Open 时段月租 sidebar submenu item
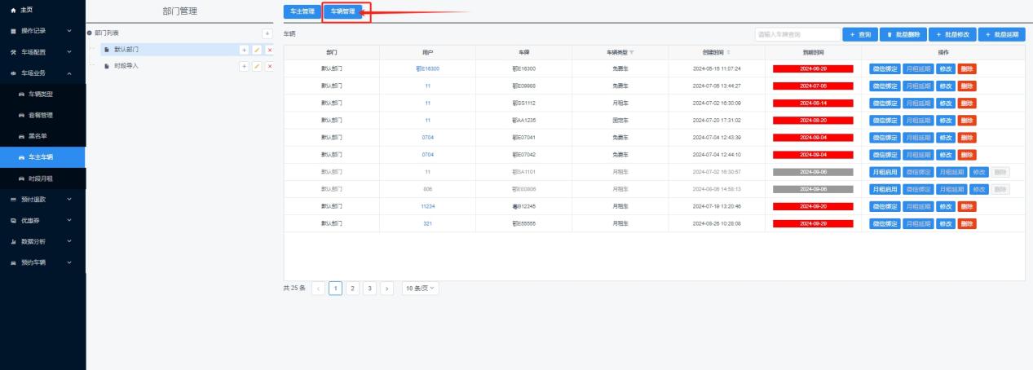The image size is (1033, 370). (42, 178)
